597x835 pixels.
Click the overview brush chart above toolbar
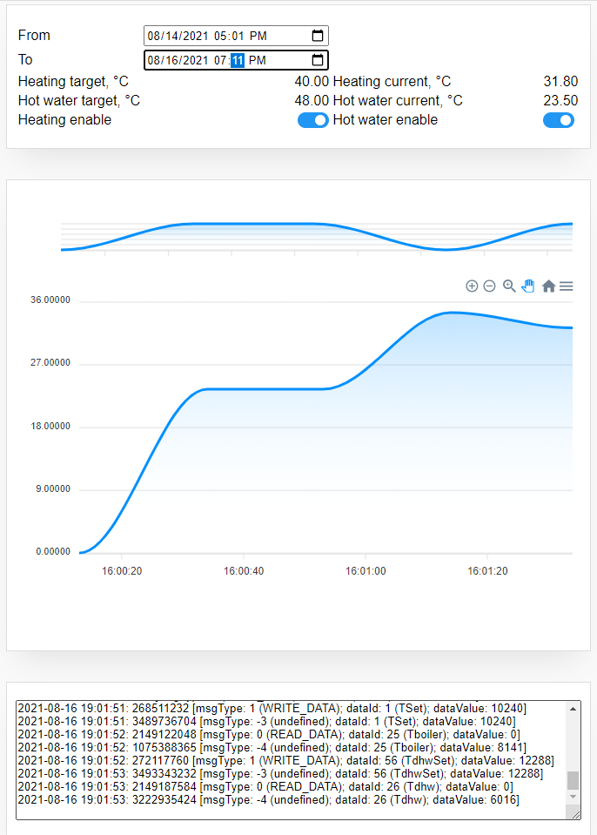[x=317, y=237]
